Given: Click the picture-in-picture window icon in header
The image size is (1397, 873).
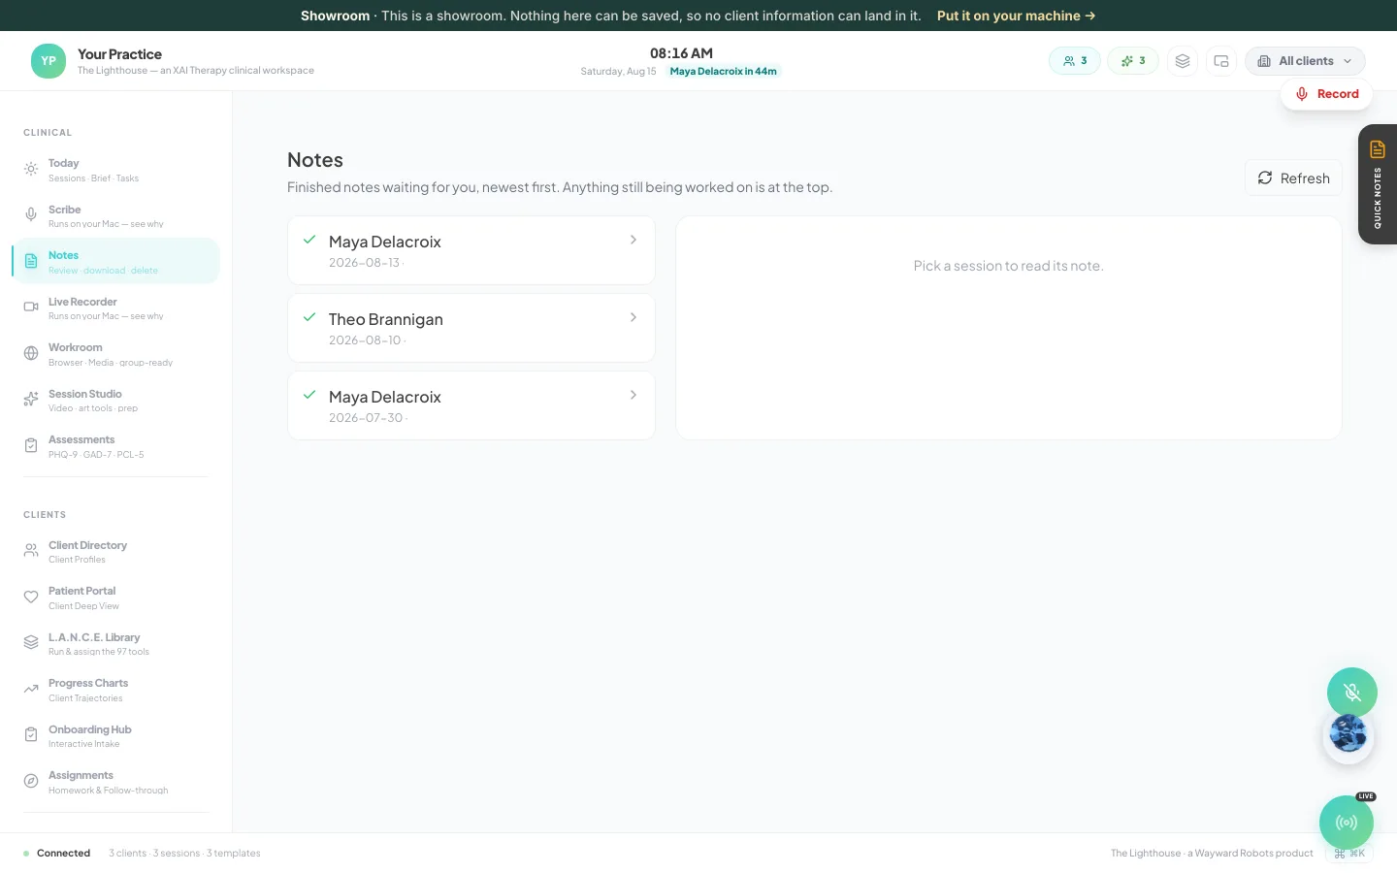Looking at the screenshot, I should click(1220, 61).
